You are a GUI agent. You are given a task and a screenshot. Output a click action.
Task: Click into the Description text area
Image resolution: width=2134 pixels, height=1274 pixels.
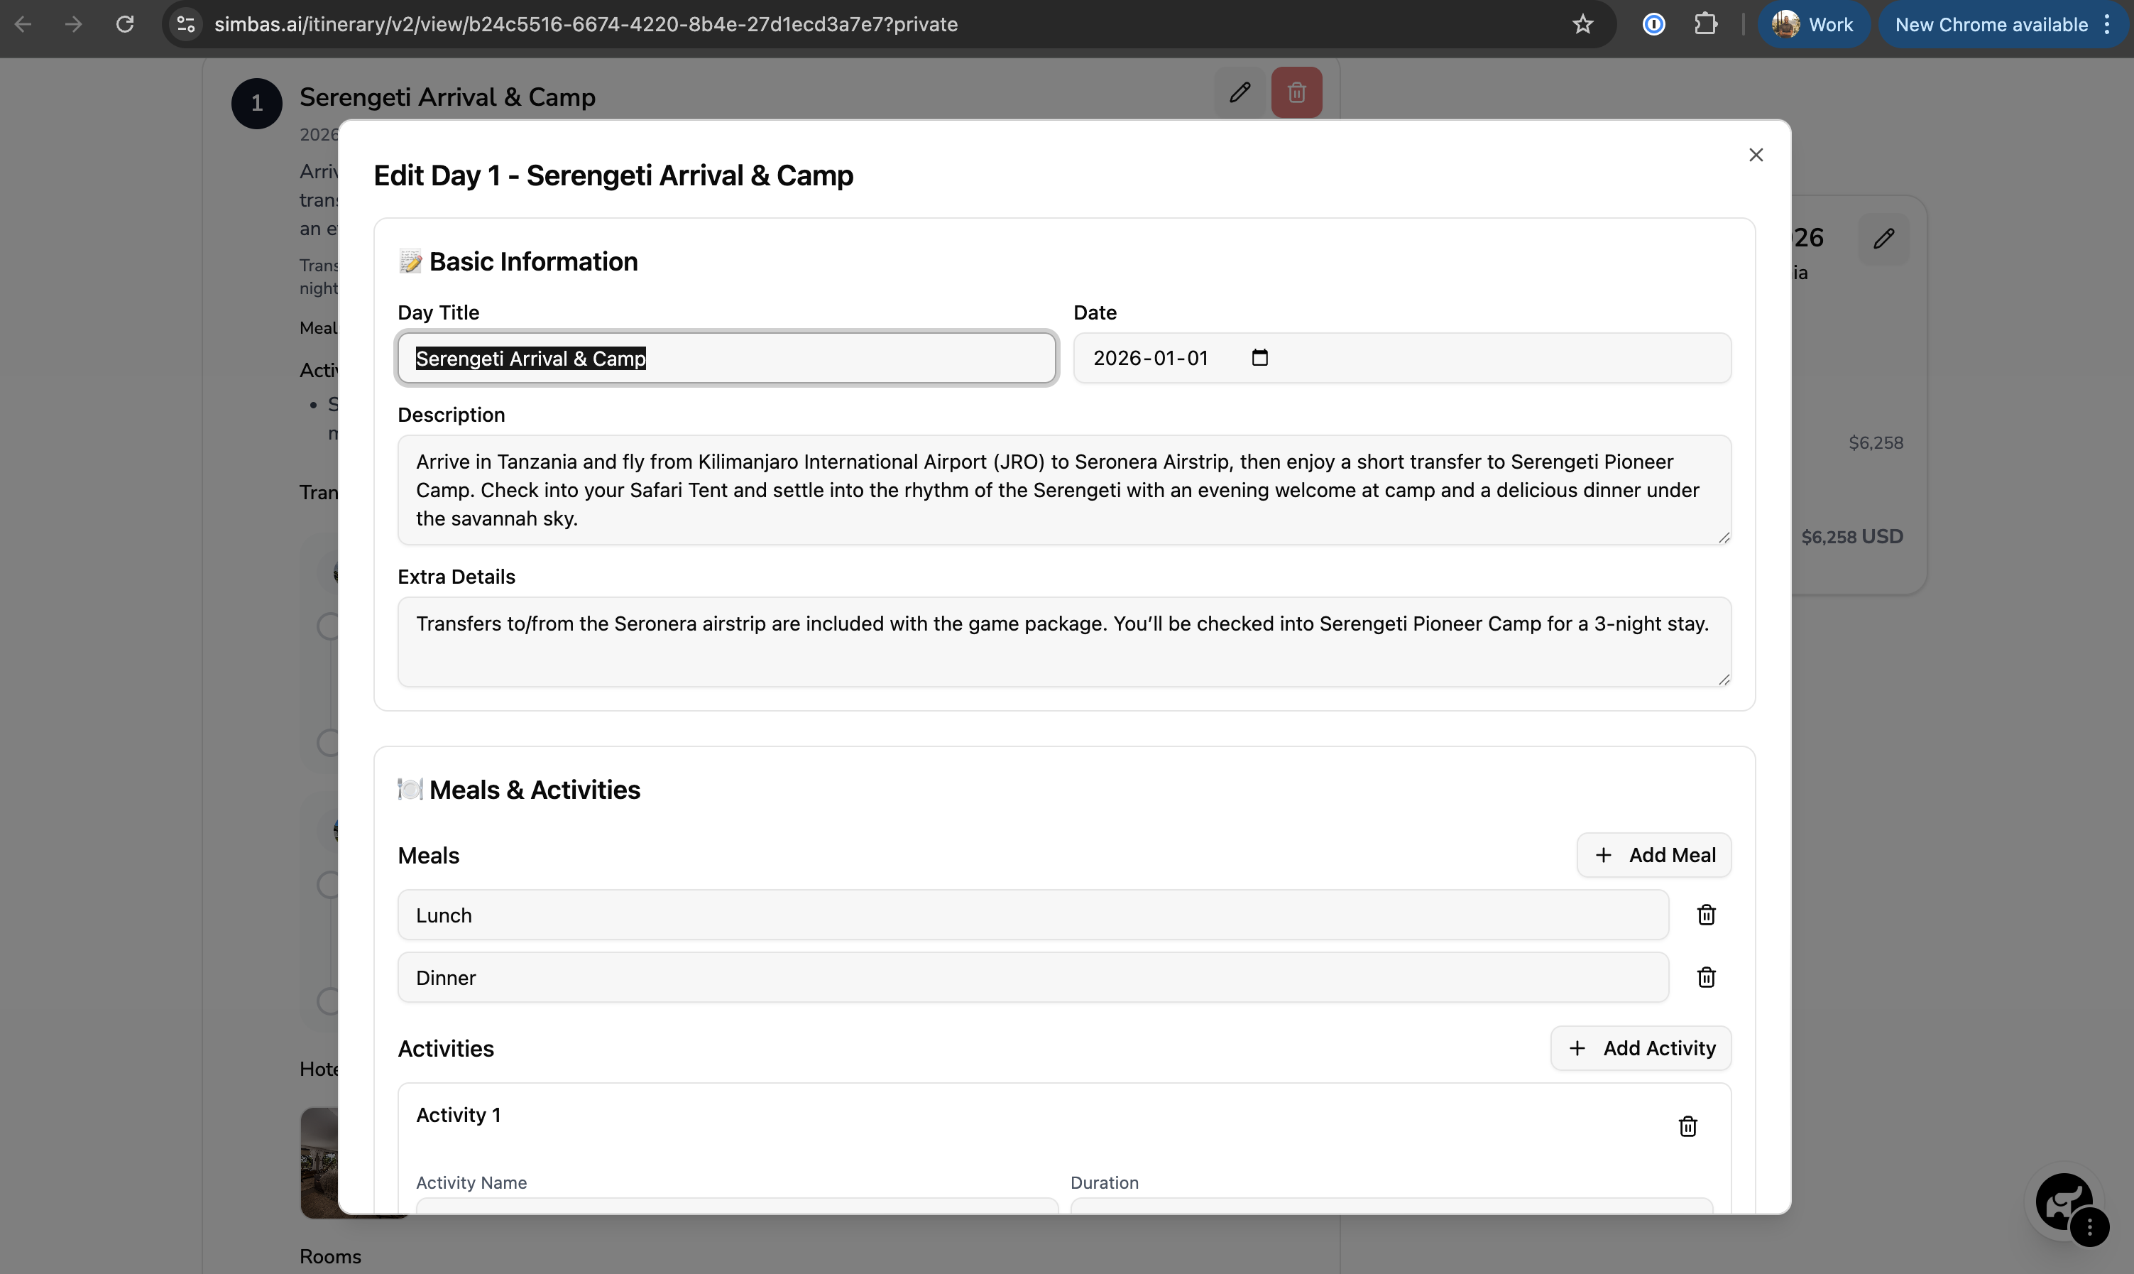(1063, 490)
